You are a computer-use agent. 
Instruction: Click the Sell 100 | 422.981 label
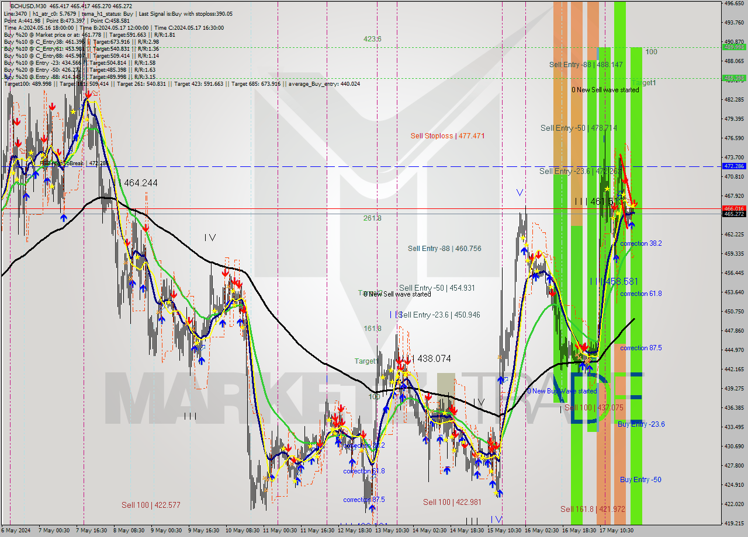click(x=452, y=502)
